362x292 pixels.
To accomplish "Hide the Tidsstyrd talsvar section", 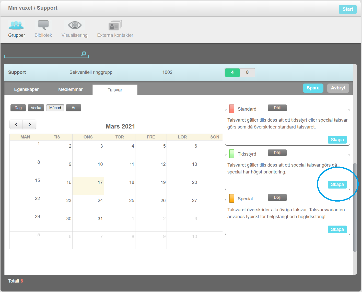I will (x=277, y=153).
